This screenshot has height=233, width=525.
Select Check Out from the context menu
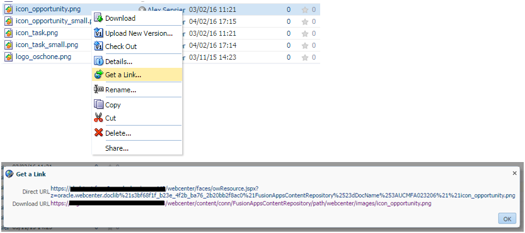[137, 46]
